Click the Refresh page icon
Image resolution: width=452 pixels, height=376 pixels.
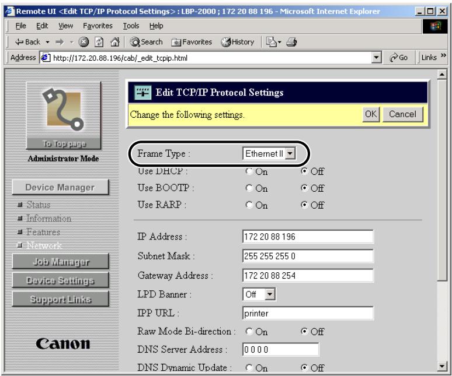99,42
